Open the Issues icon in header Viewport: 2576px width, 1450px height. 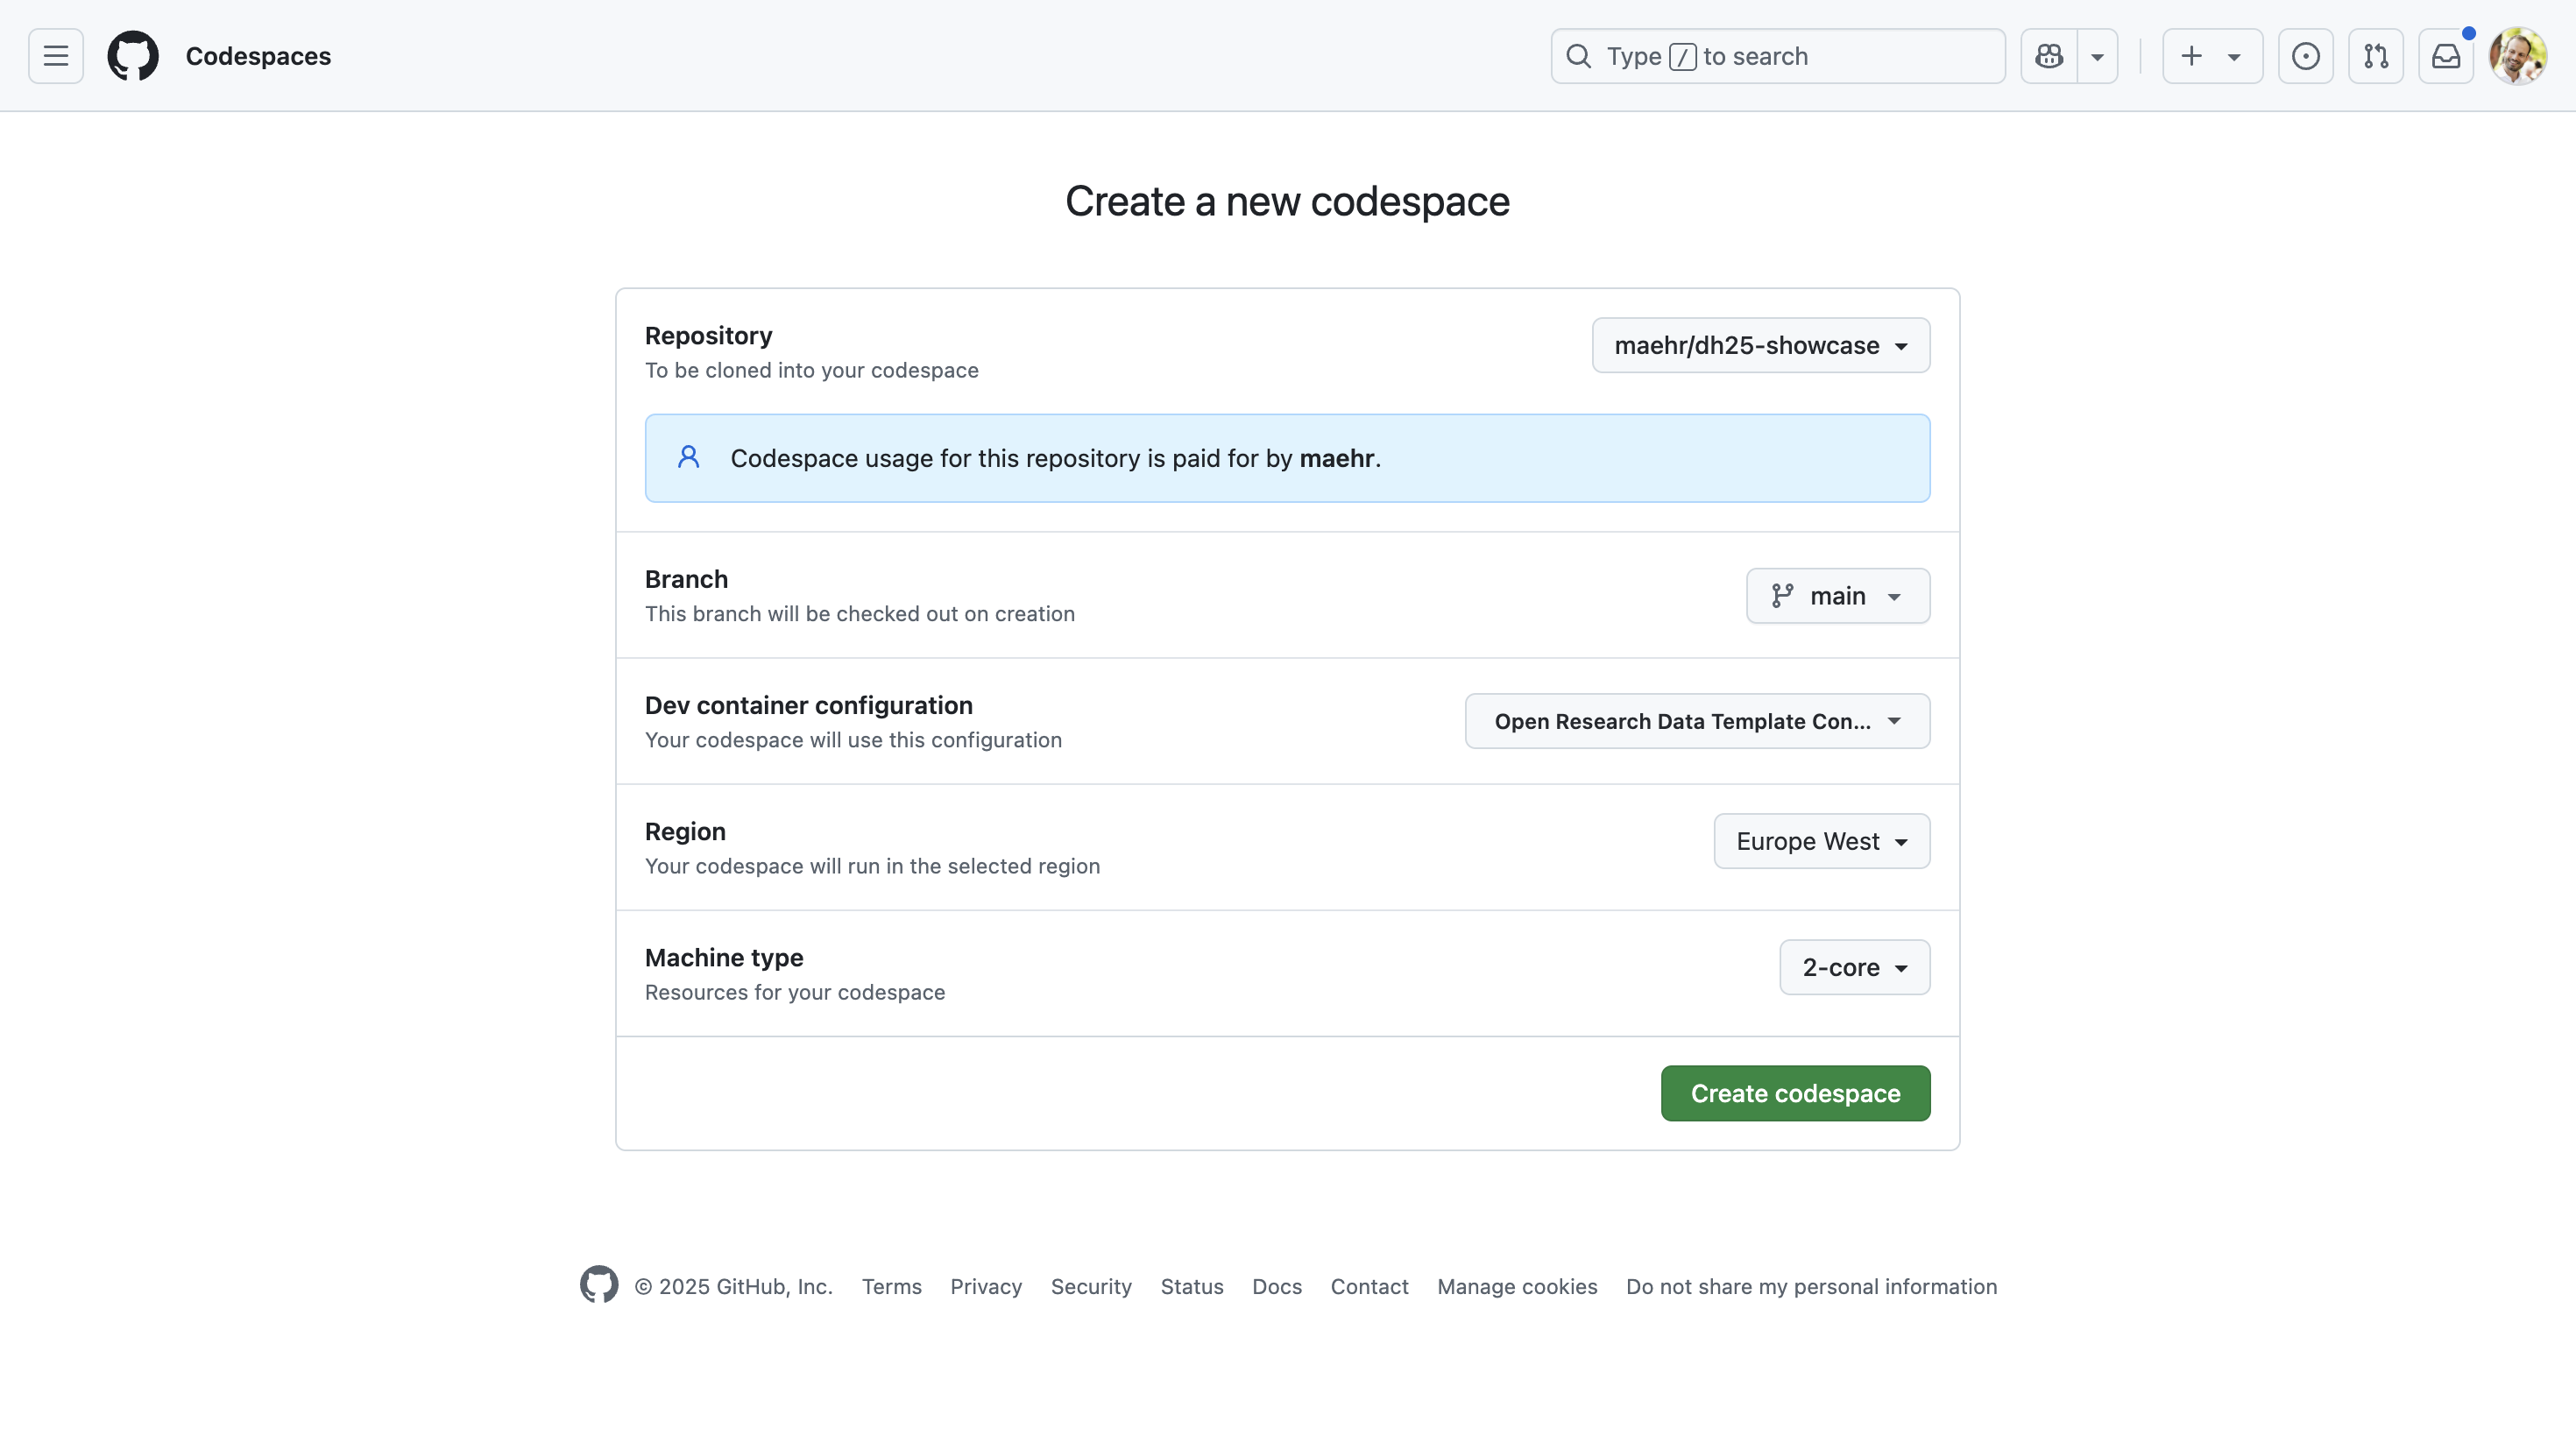click(x=2306, y=56)
